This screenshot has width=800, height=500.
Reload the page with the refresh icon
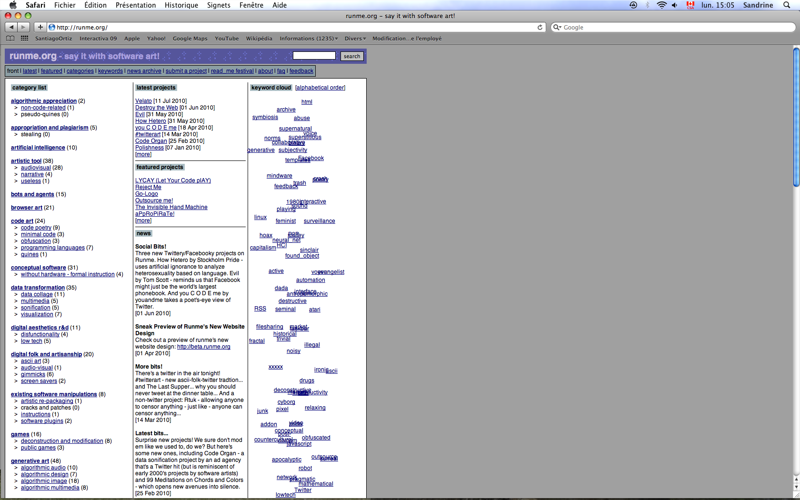click(x=540, y=27)
